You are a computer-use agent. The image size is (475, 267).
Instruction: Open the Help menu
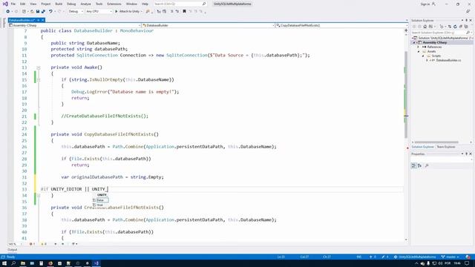145,4
